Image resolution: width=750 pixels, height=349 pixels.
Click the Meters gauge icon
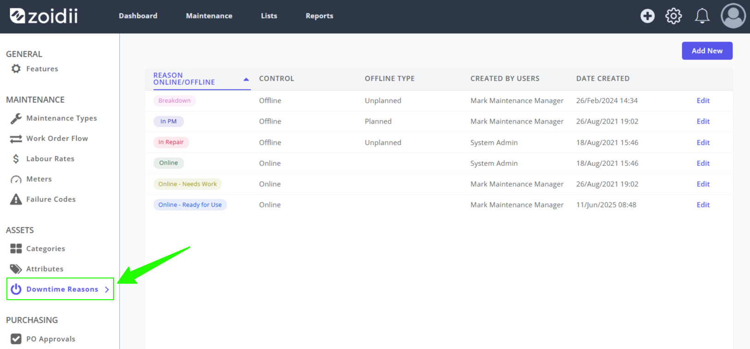click(16, 179)
